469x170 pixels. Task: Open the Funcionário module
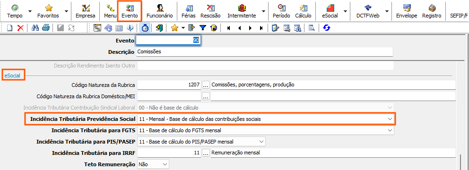click(x=159, y=11)
